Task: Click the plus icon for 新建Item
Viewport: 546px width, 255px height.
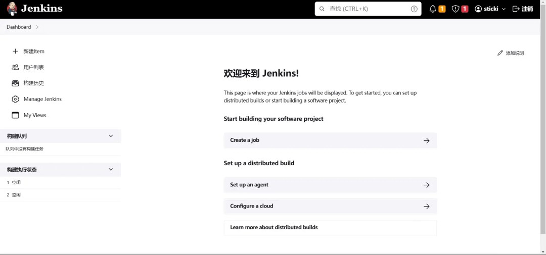Action: [x=15, y=51]
